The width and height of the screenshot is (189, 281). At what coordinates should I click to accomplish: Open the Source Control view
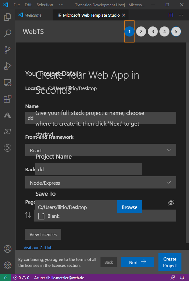click(x=8, y=50)
